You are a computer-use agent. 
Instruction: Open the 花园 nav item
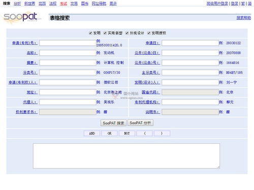tap(42, 4)
